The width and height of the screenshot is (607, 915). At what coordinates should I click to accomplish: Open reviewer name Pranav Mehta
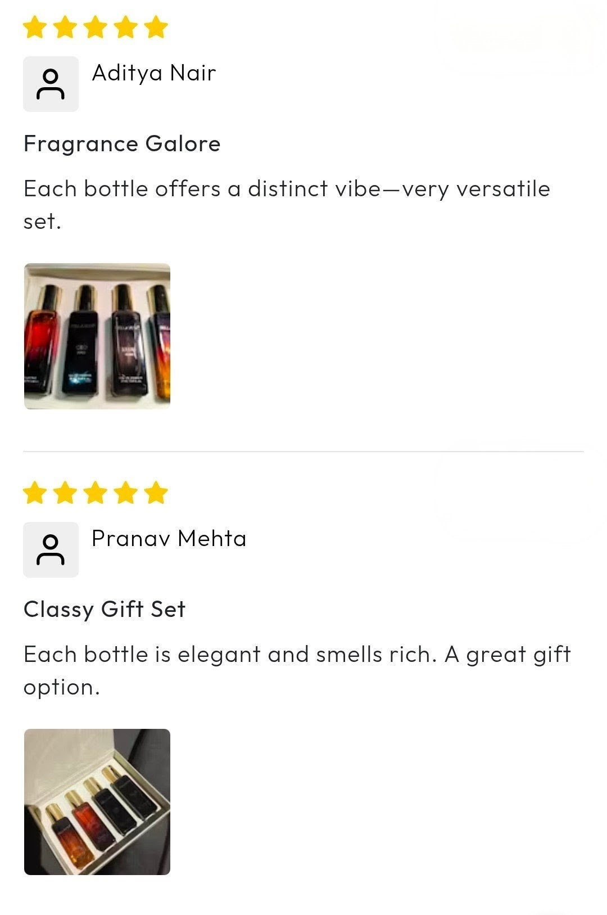coord(169,539)
